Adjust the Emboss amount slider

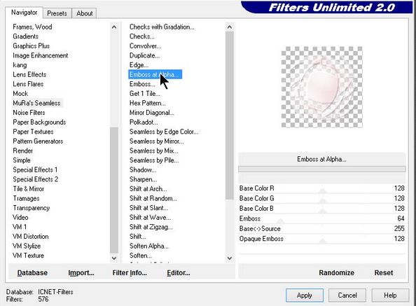tap(322, 218)
